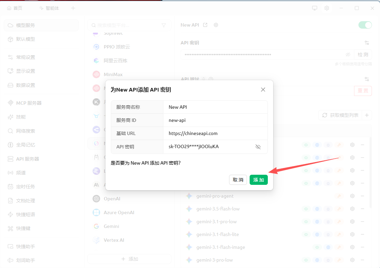Remove the gemini-3.1-pro-low model
Viewport: 380px width, 268px height.
[362, 222]
